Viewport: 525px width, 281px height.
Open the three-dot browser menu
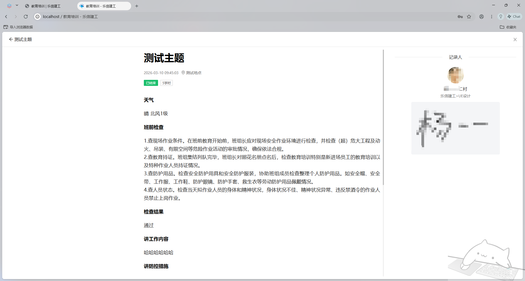coord(491,17)
